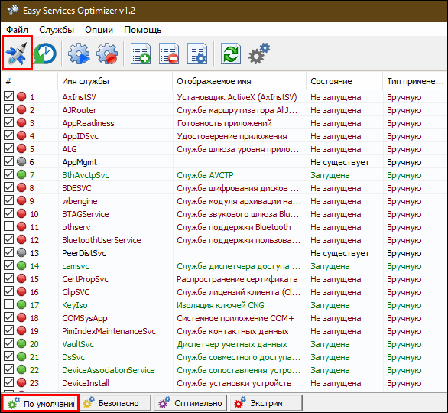Click gray status dot for PeerDistSvc
Image resolution: width=448 pixels, height=413 pixels.
tap(21, 252)
